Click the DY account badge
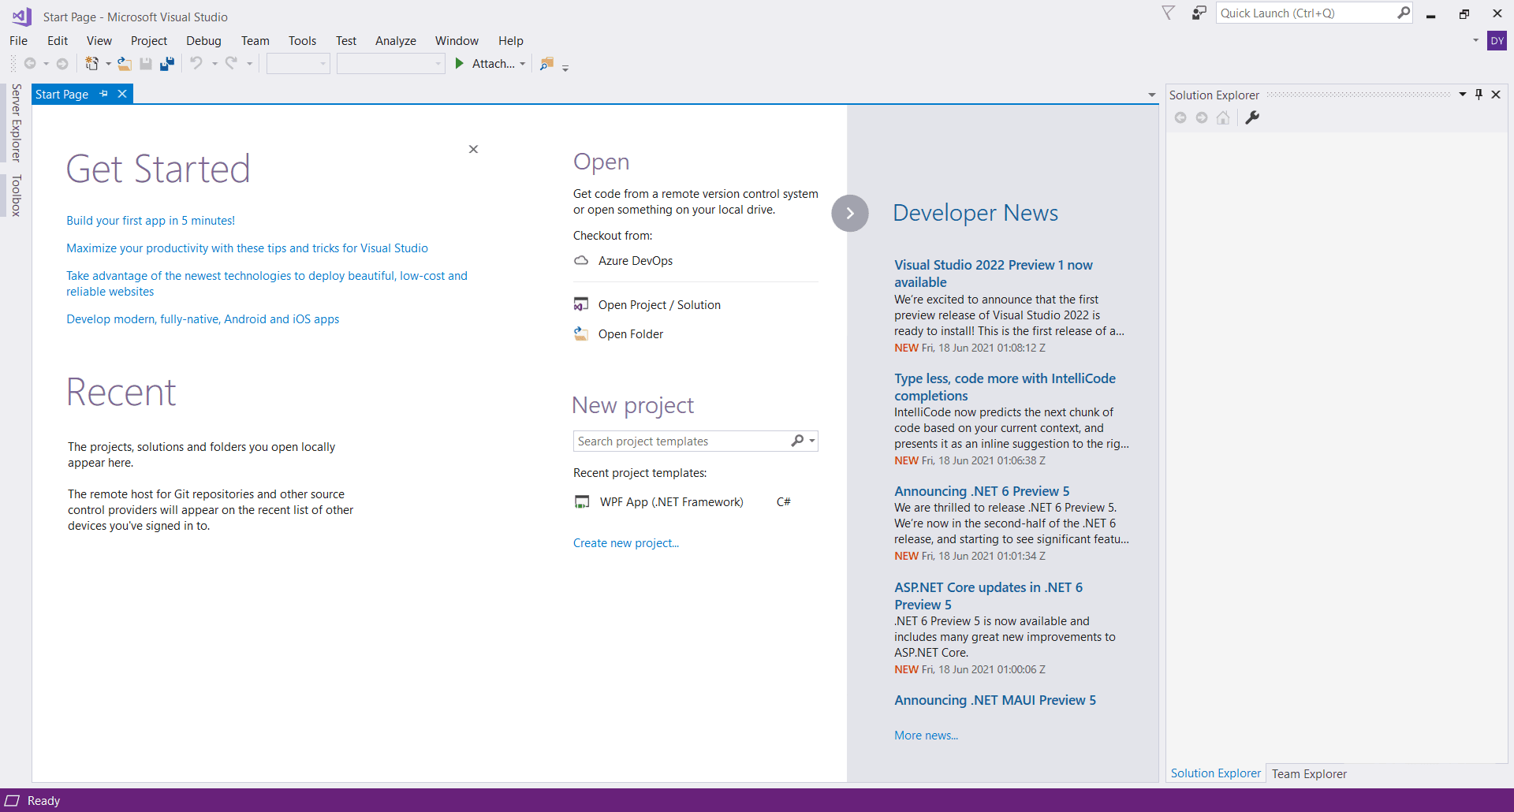The width and height of the screenshot is (1514, 812). point(1497,41)
